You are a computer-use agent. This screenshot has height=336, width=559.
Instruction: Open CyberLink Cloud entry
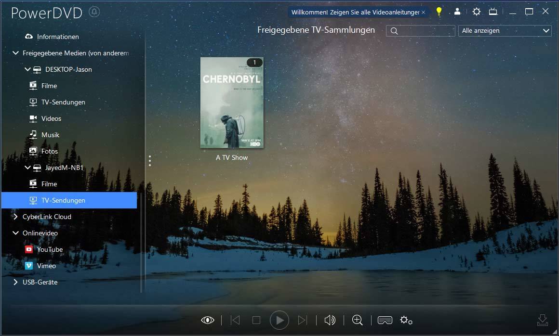[47, 217]
